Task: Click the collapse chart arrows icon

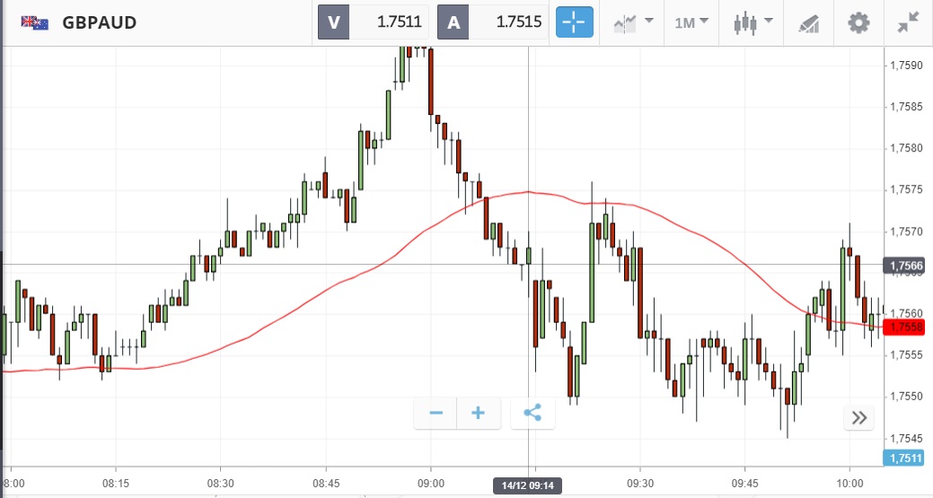Action: [909, 22]
